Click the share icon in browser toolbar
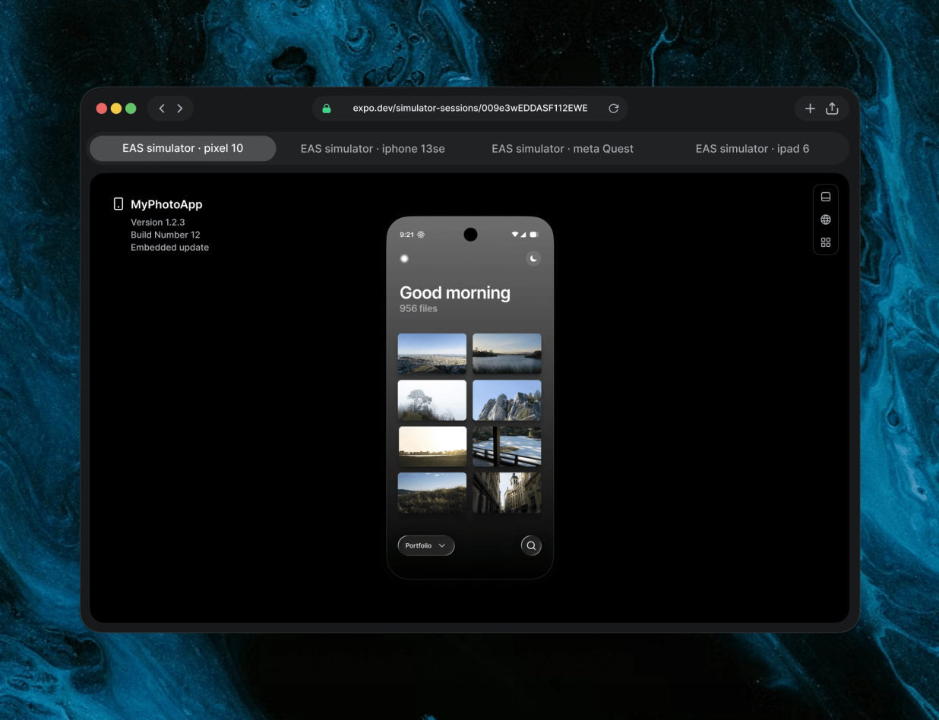 [x=832, y=109]
